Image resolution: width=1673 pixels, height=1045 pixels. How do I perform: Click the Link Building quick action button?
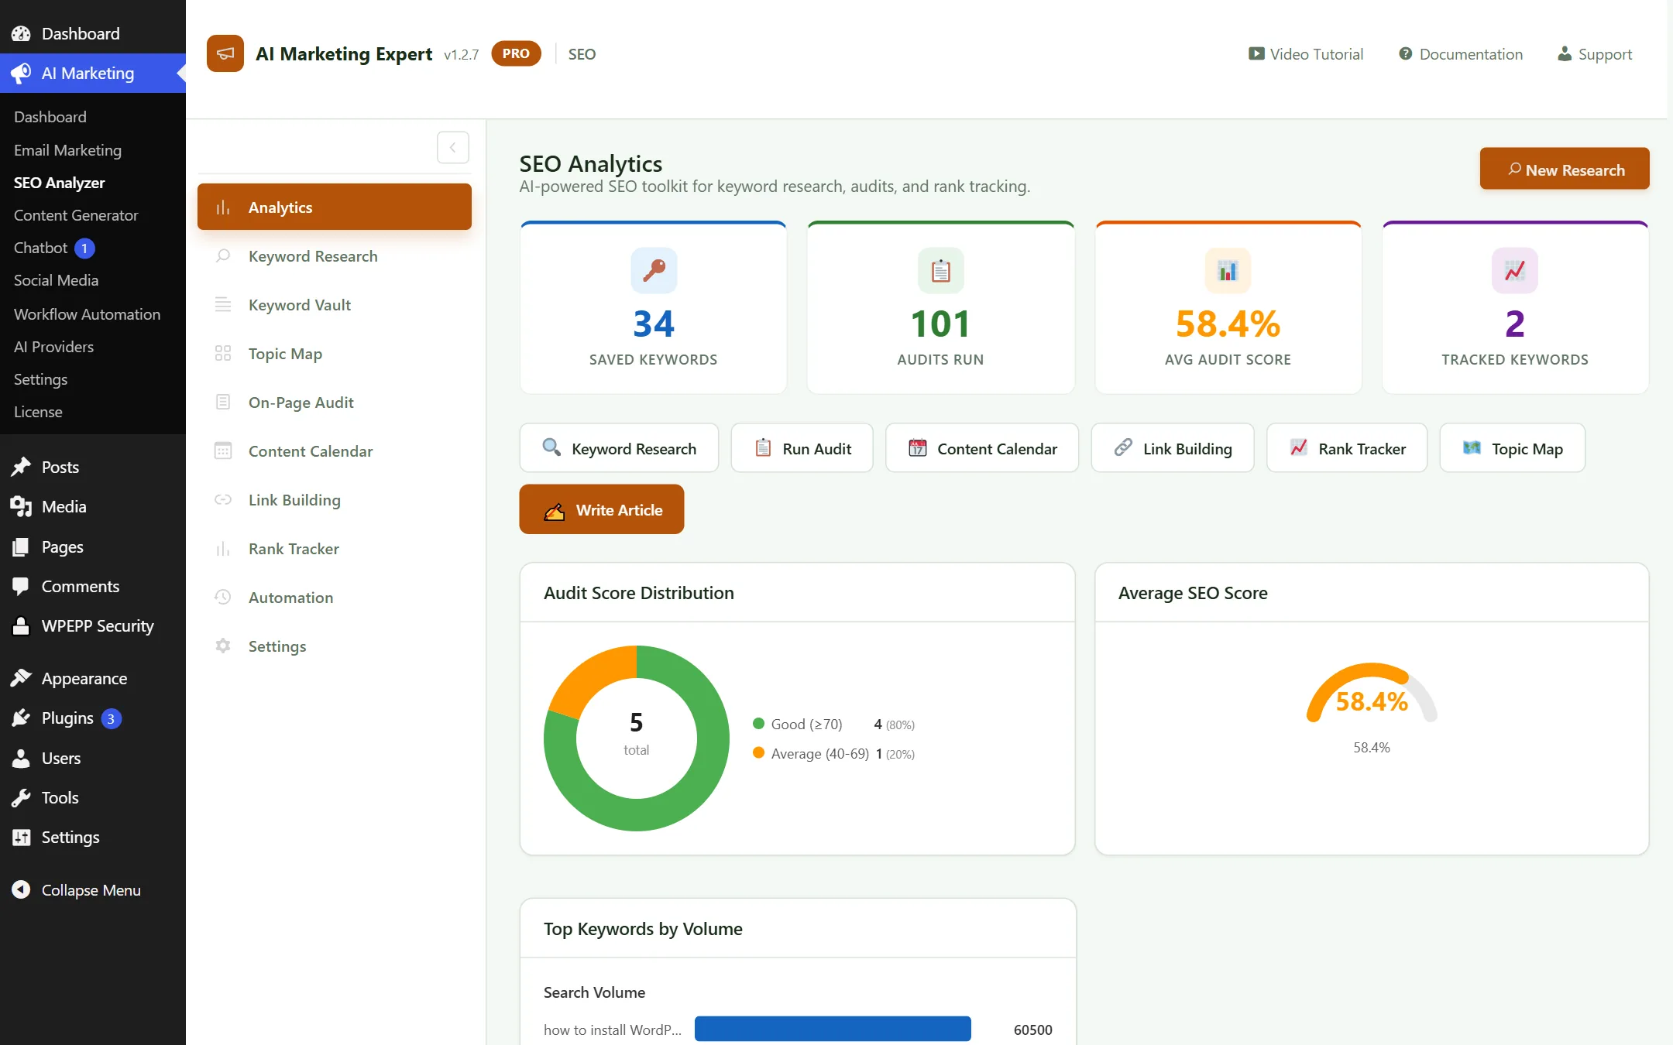pos(1173,447)
